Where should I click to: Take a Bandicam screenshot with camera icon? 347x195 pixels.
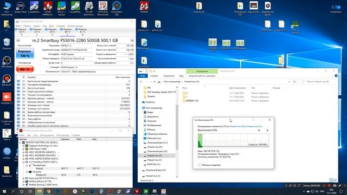coord(335,185)
